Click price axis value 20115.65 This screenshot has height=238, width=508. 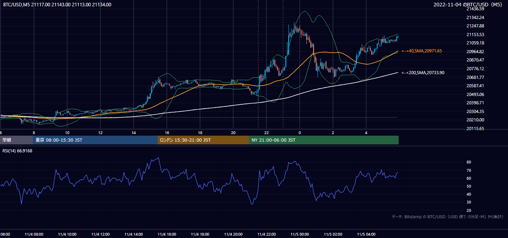pyautogui.click(x=475, y=129)
